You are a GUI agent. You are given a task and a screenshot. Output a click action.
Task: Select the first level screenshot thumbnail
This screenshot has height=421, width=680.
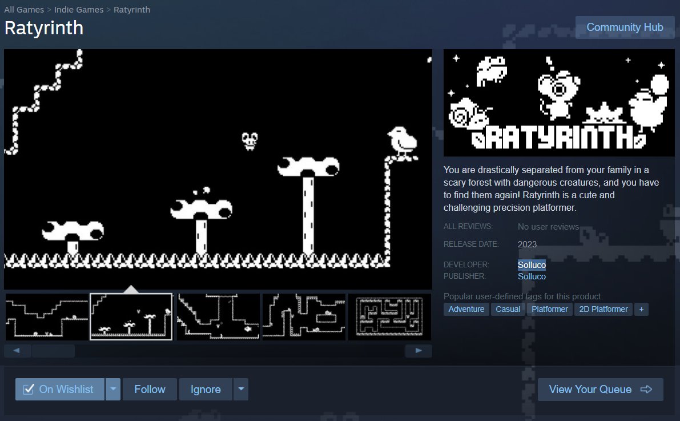coord(47,317)
